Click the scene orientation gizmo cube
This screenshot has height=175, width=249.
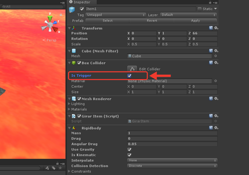(50, 25)
